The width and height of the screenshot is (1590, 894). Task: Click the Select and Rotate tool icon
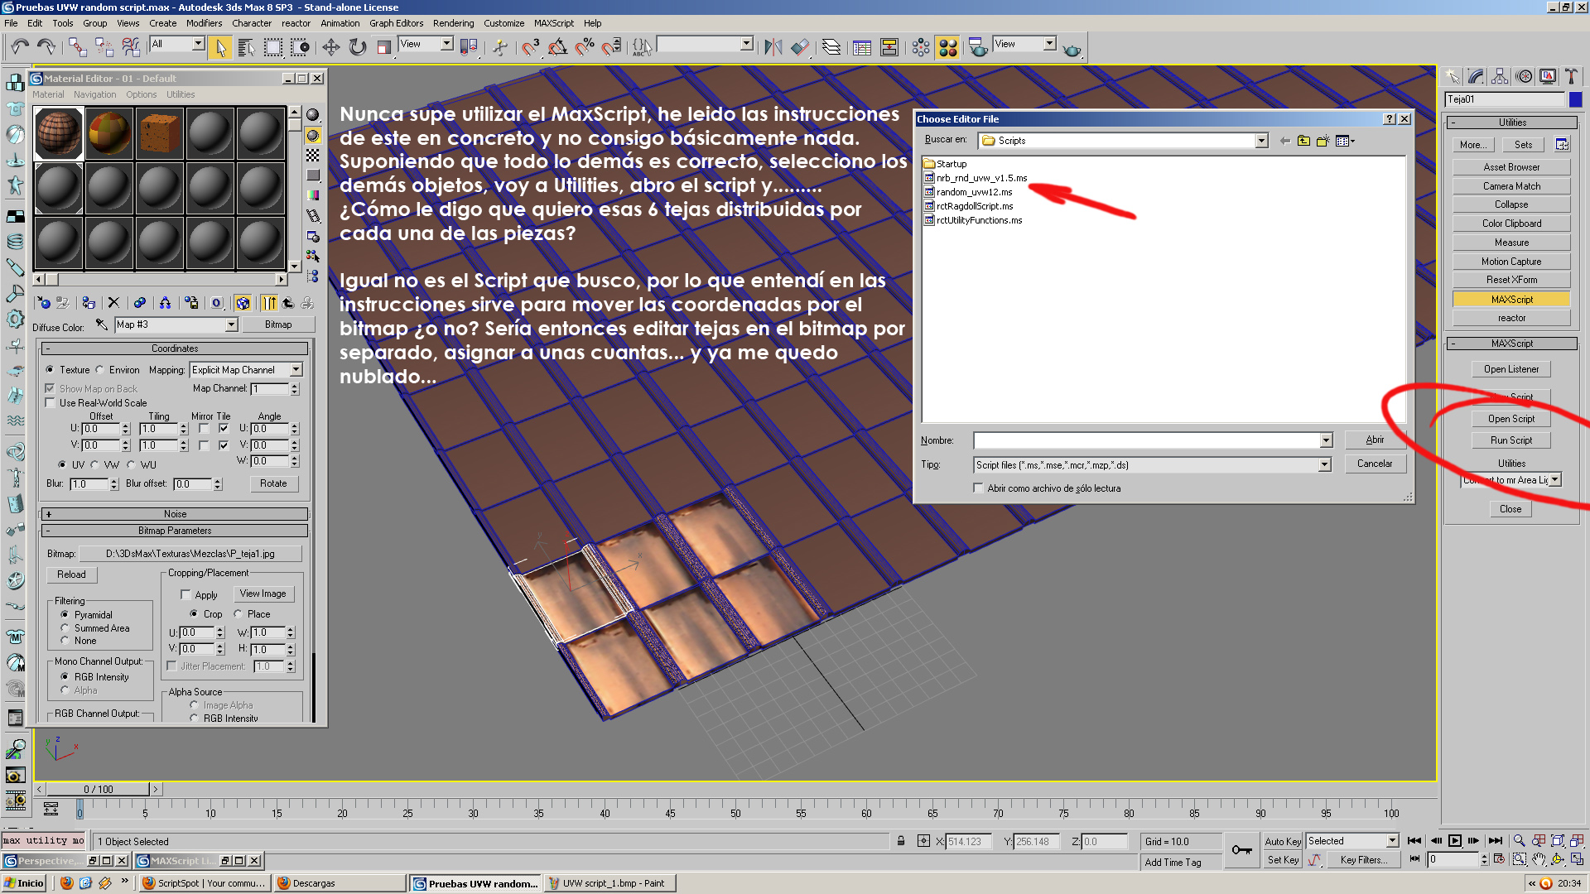click(357, 47)
